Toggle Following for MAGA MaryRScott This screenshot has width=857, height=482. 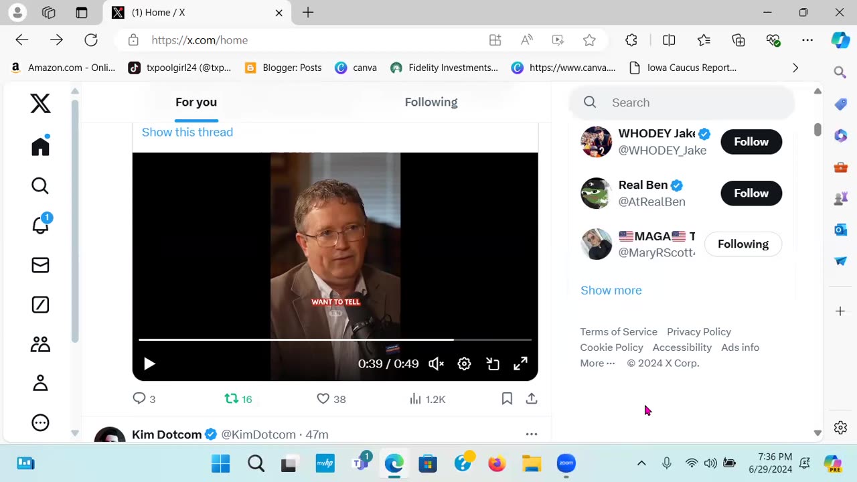pos(743,244)
